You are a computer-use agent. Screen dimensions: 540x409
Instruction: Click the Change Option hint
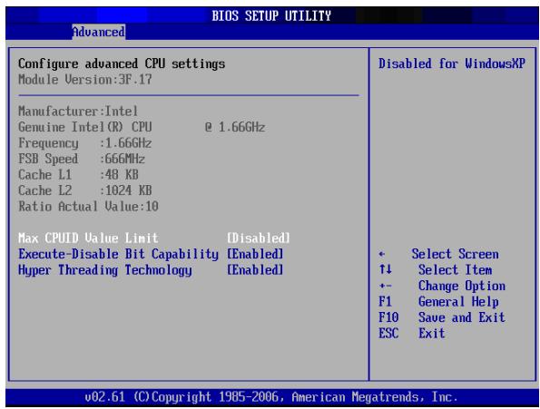[462, 286]
